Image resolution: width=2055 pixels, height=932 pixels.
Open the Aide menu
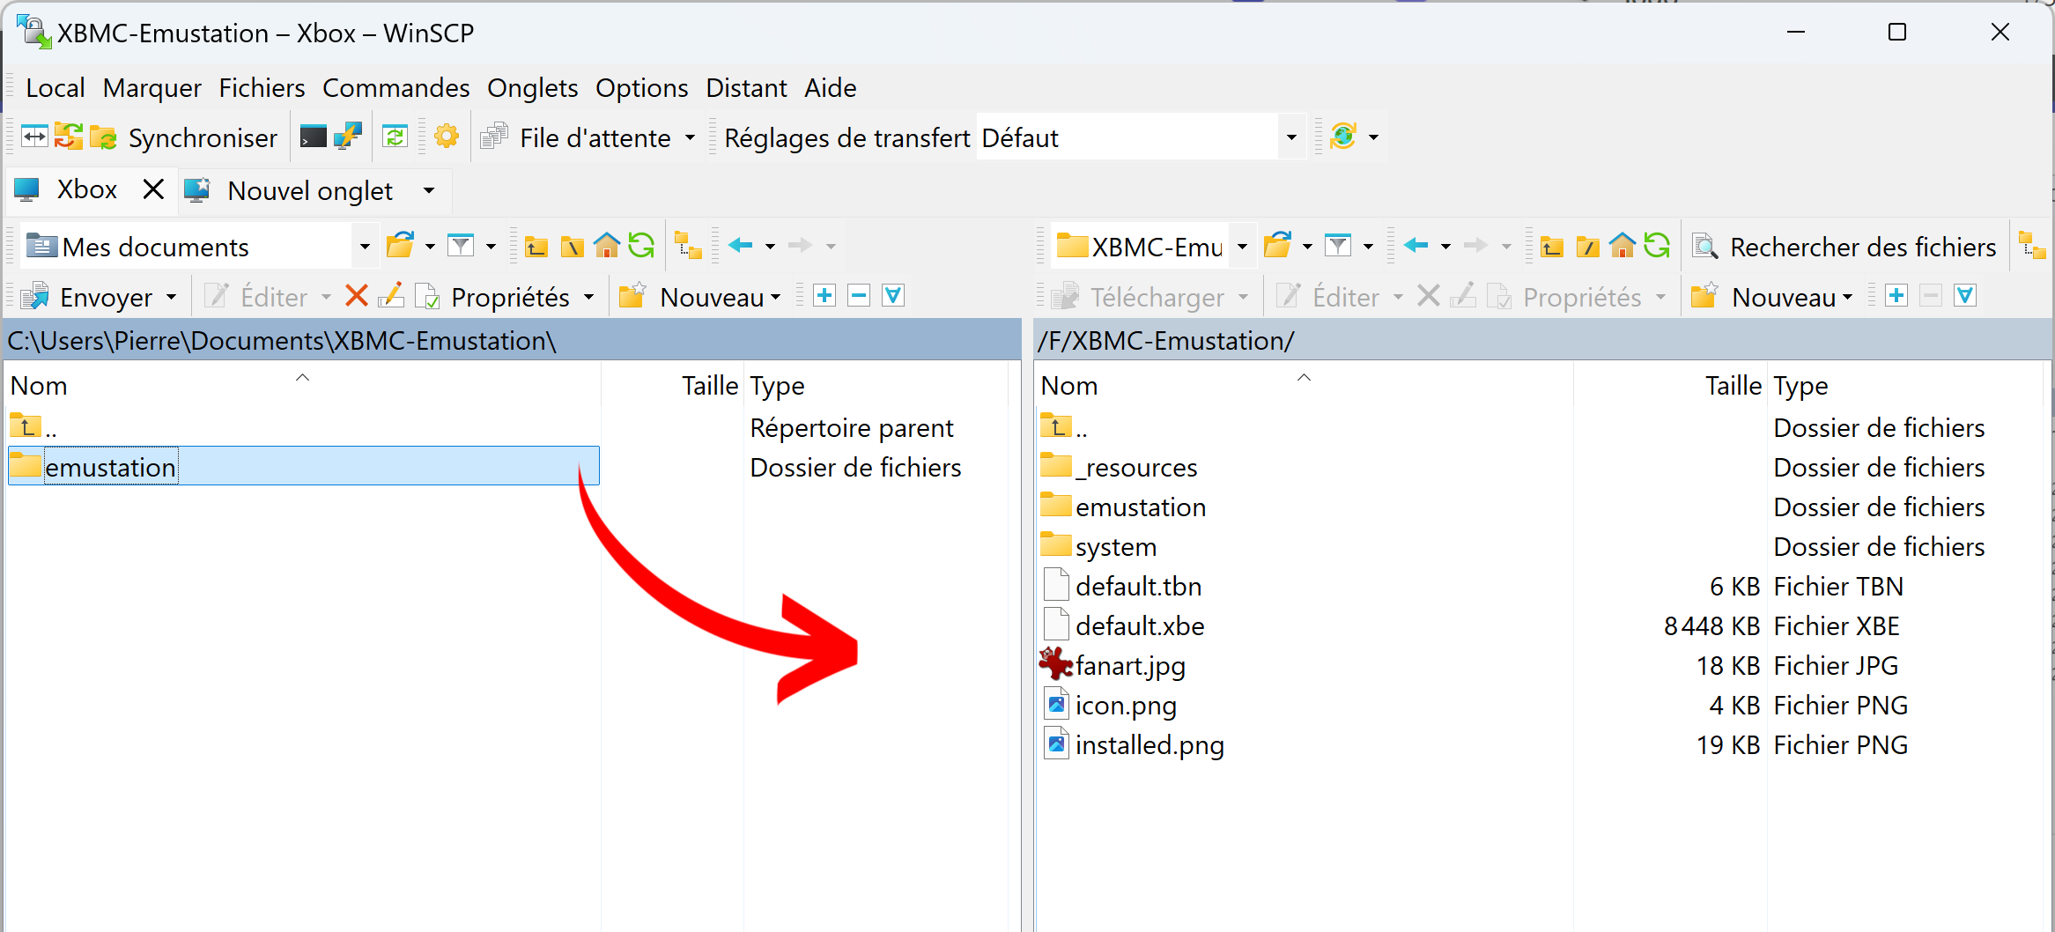tap(831, 88)
